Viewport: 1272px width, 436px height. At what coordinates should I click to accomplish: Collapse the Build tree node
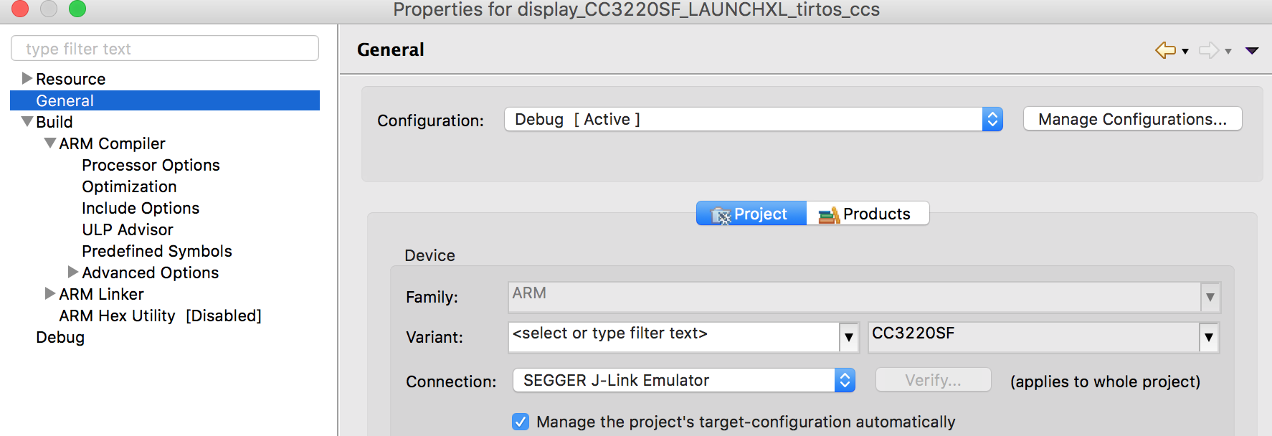click(x=27, y=121)
